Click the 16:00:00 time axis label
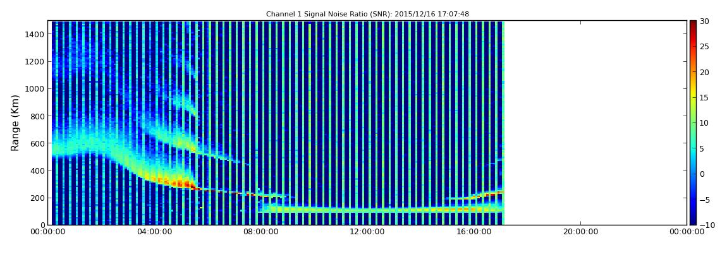Viewport: 727px width, 257px height. (474, 232)
